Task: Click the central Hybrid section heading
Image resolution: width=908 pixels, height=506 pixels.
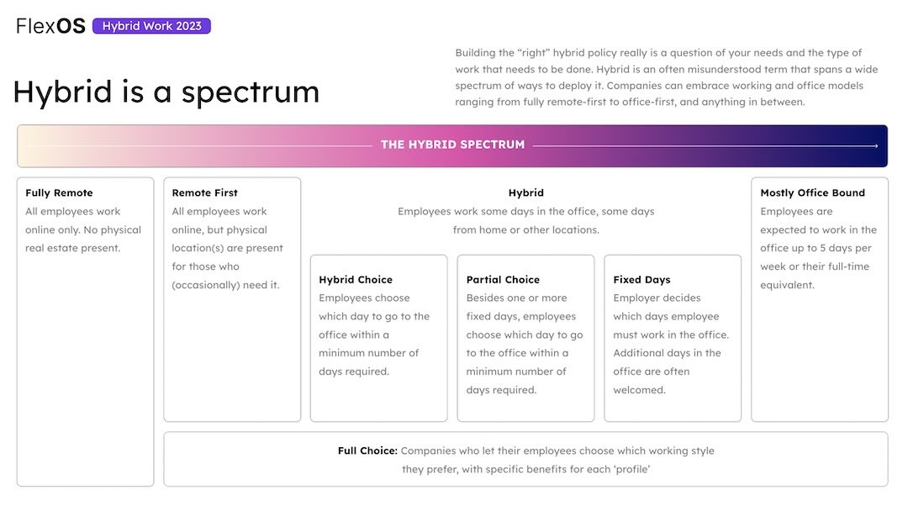Action: click(x=525, y=193)
